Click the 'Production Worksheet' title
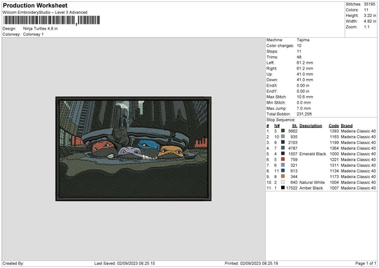 click(35, 5)
